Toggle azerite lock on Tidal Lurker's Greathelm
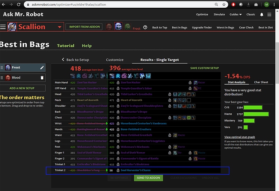This screenshot has height=191, width=279. coord(170,94)
